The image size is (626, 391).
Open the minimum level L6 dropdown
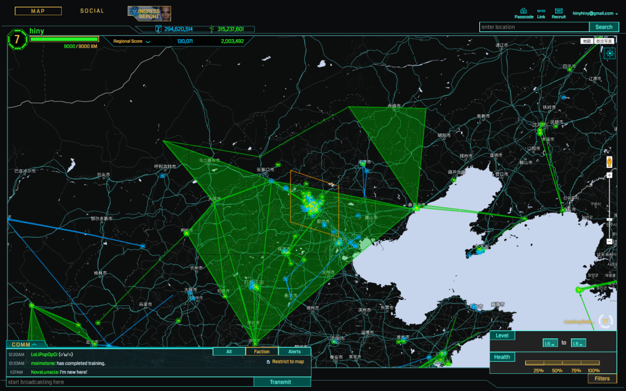pos(550,343)
